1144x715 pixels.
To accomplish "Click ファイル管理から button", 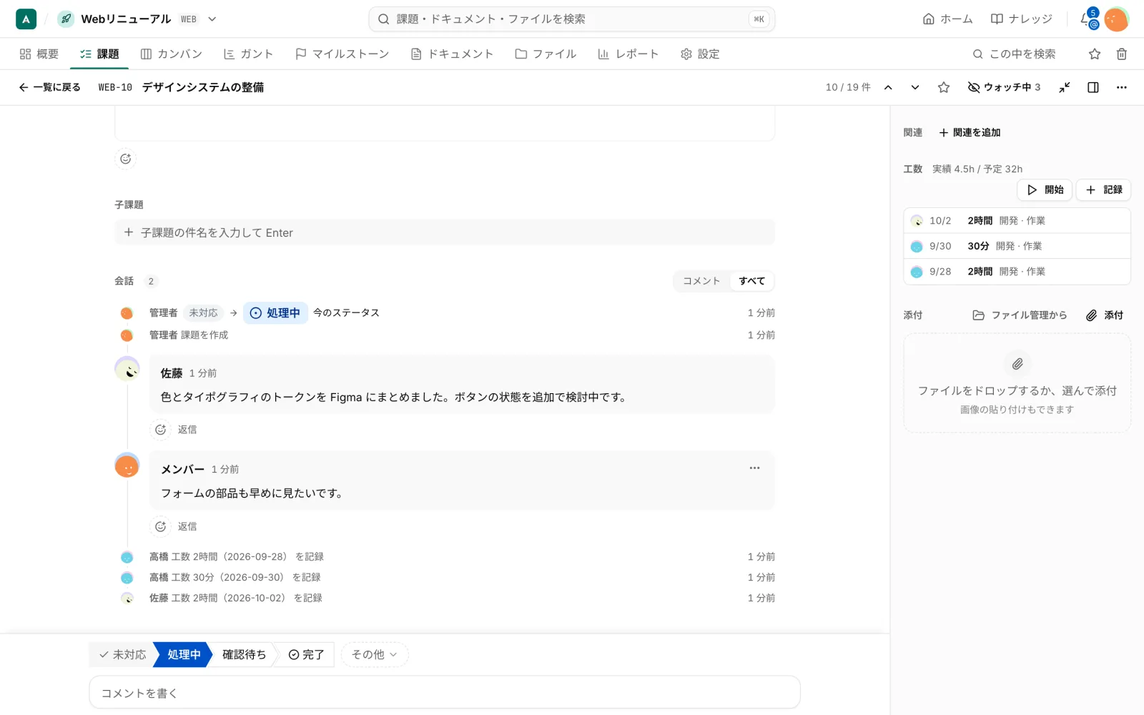I will pos(1020,315).
